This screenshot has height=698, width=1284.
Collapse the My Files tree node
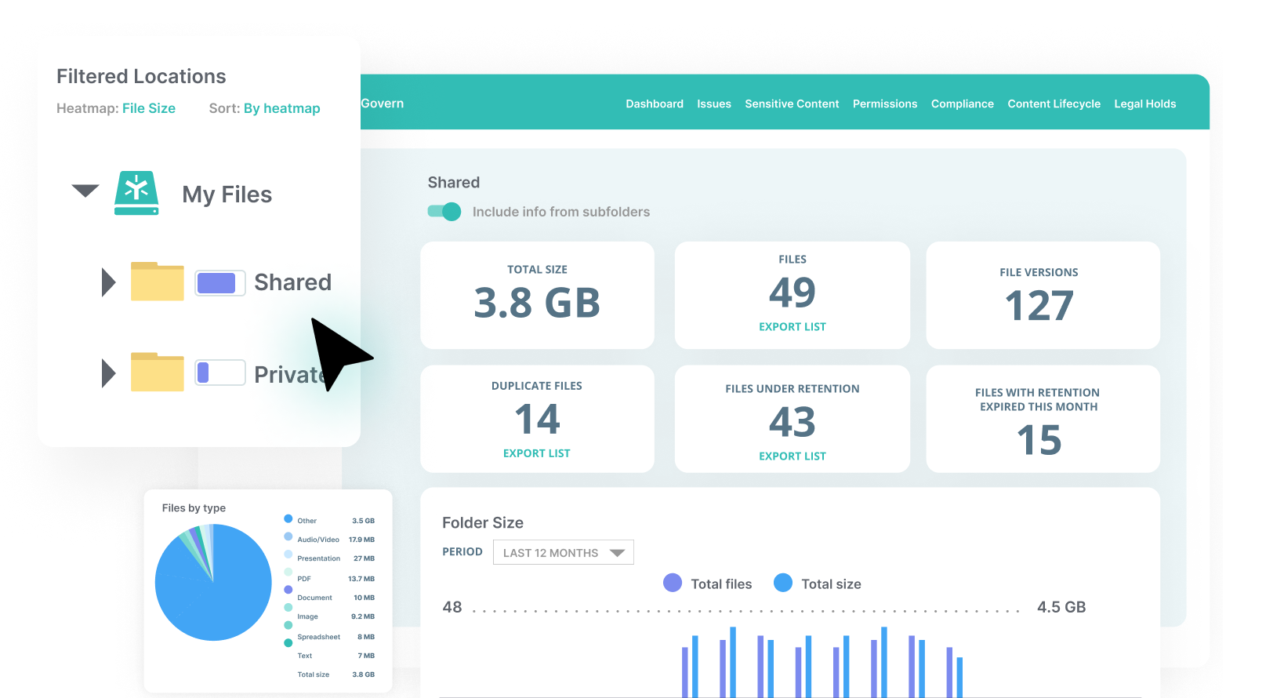click(x=85, y=191)
